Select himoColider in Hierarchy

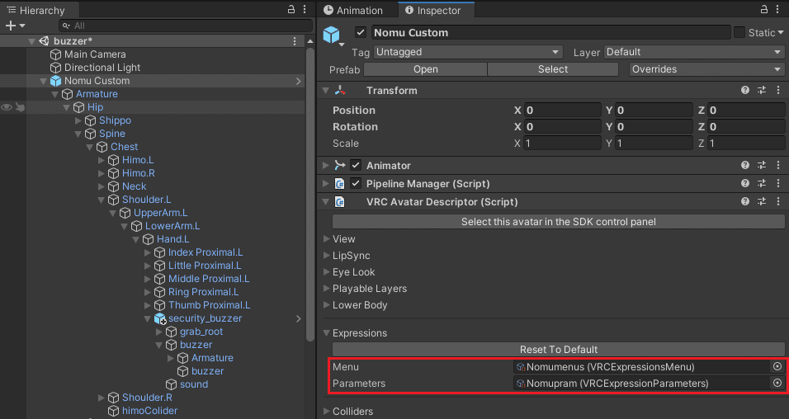pyautogui.click(x=149, y=411)
